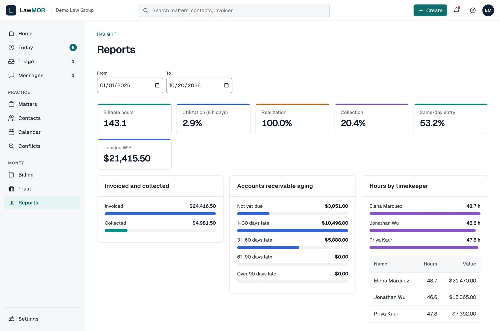Click the To date field 10/20/2026
This screenshot has height=331, width=500.
point(199,85)
